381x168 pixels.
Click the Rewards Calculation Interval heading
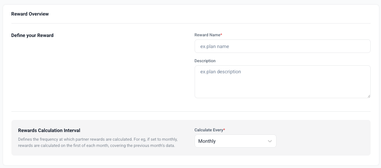tap(49, 131)
